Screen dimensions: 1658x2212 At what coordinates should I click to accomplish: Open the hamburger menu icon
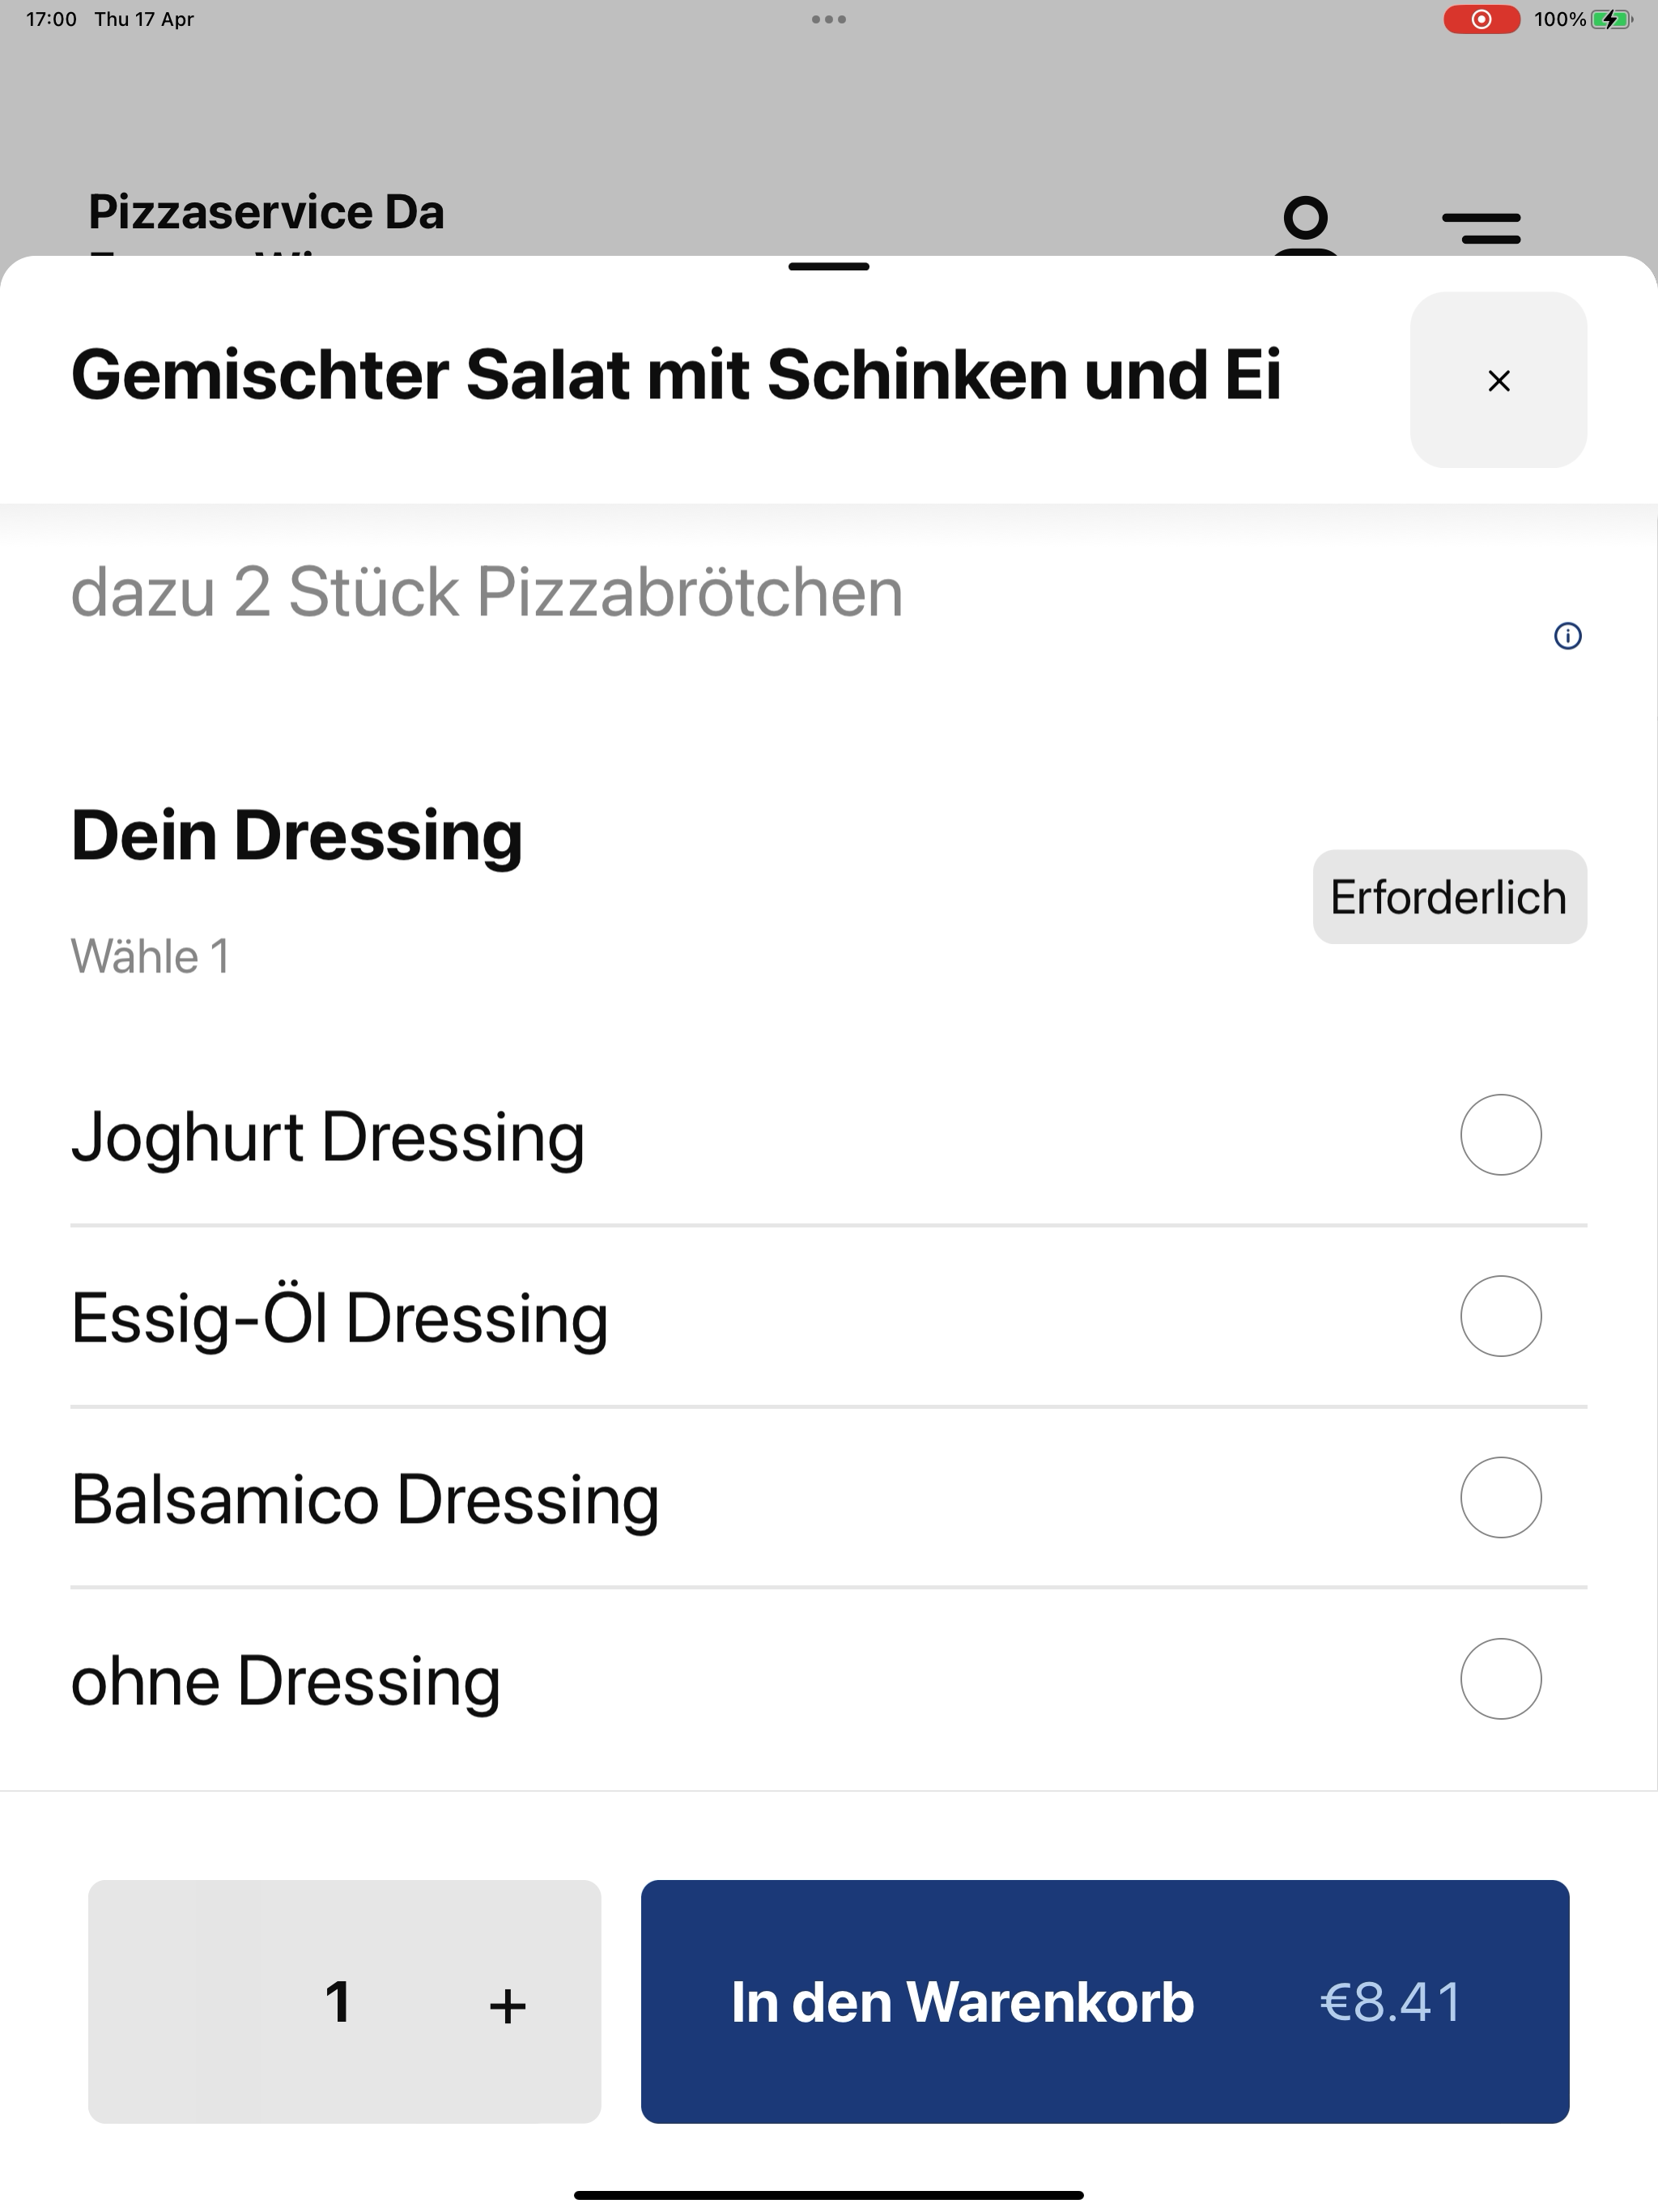point(1481,227)
